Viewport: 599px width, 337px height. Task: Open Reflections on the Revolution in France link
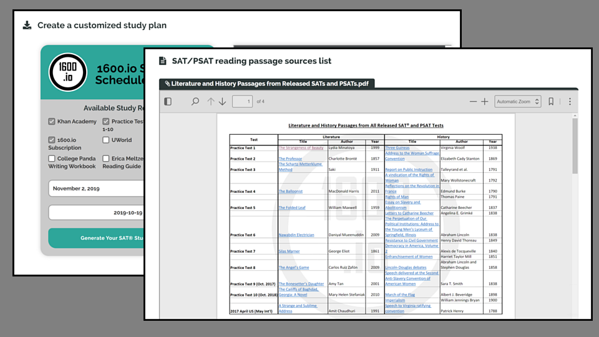tap(412, 188)
